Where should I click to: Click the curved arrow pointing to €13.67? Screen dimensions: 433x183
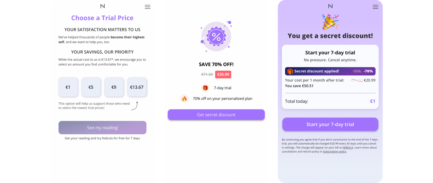coord(134,106)
